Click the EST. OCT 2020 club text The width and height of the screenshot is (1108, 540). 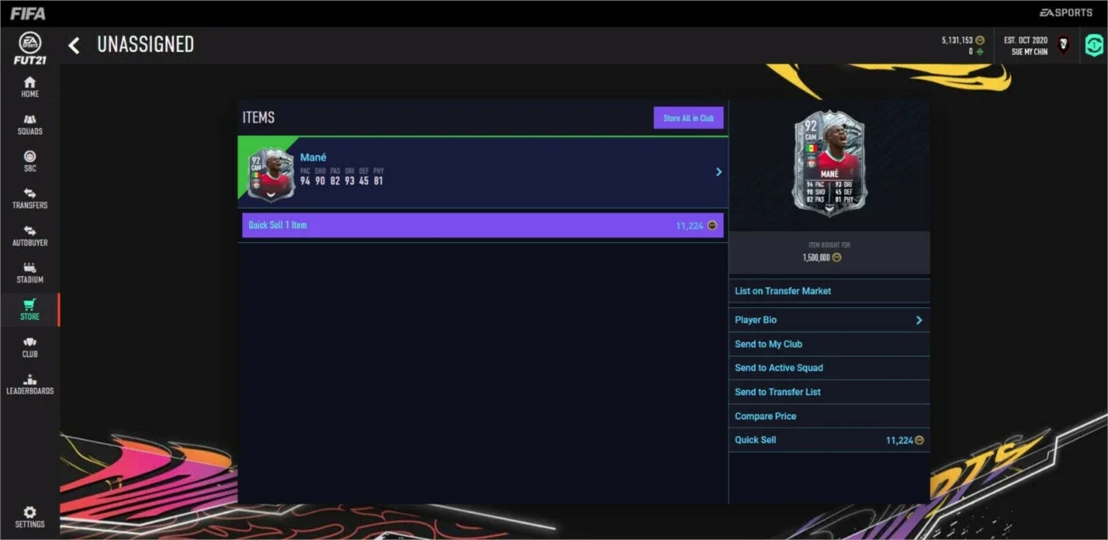[1026, 40]
